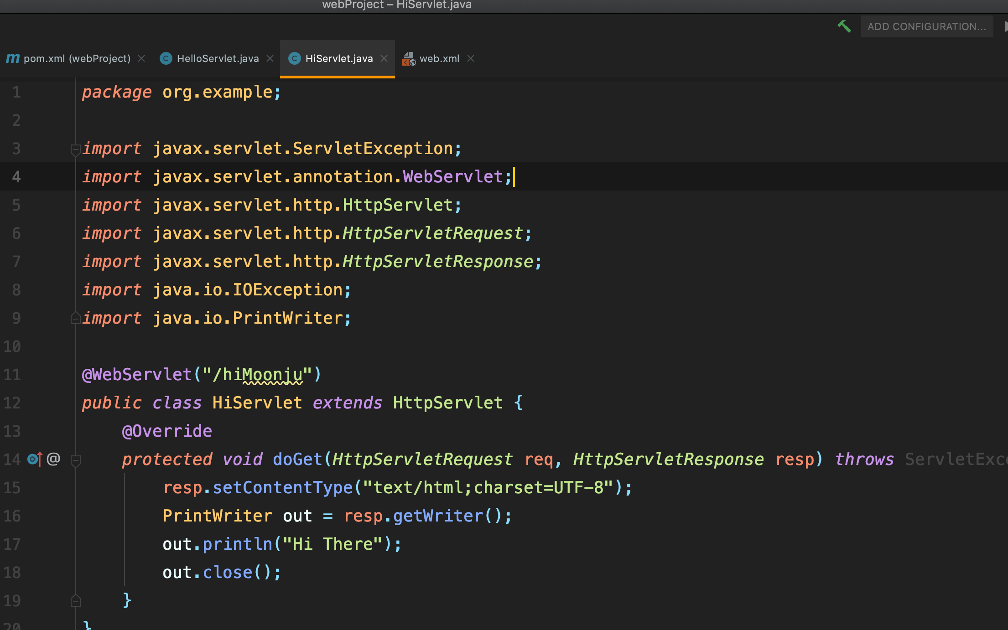
Task: Click "println" on line 17
Action: pyautogui.click(x=237, y=544)
